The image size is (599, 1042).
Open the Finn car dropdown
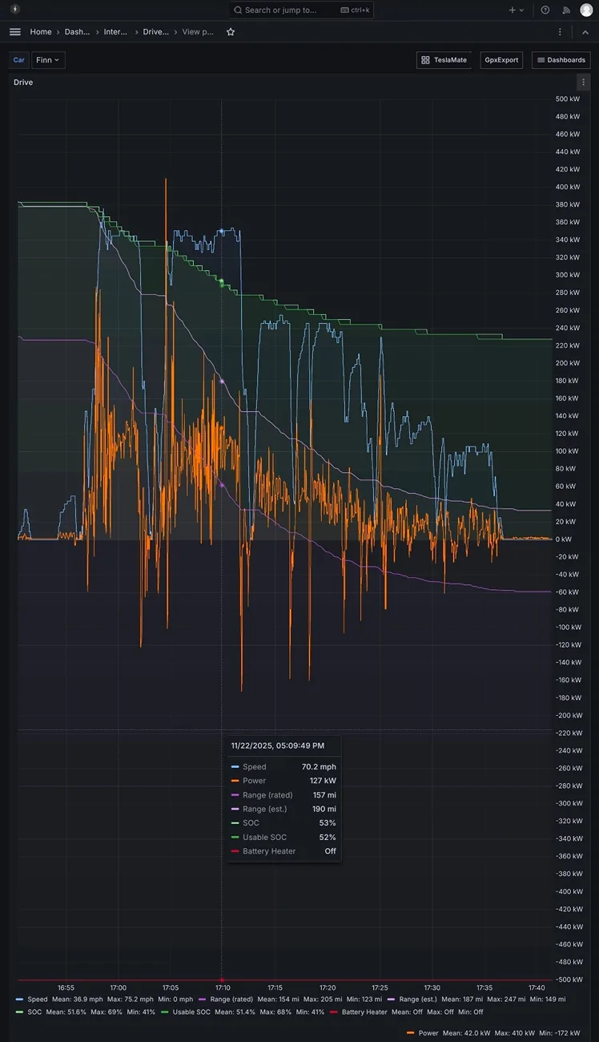(48, 60)
